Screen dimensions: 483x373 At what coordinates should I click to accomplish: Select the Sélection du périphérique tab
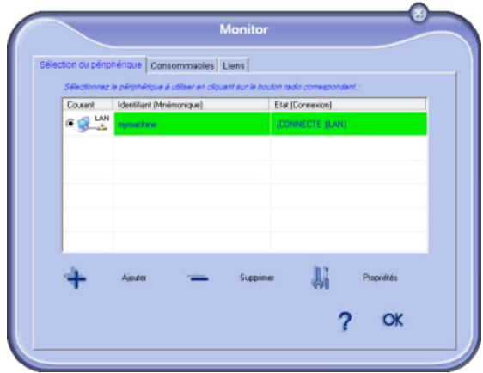(x=90, y=64)
